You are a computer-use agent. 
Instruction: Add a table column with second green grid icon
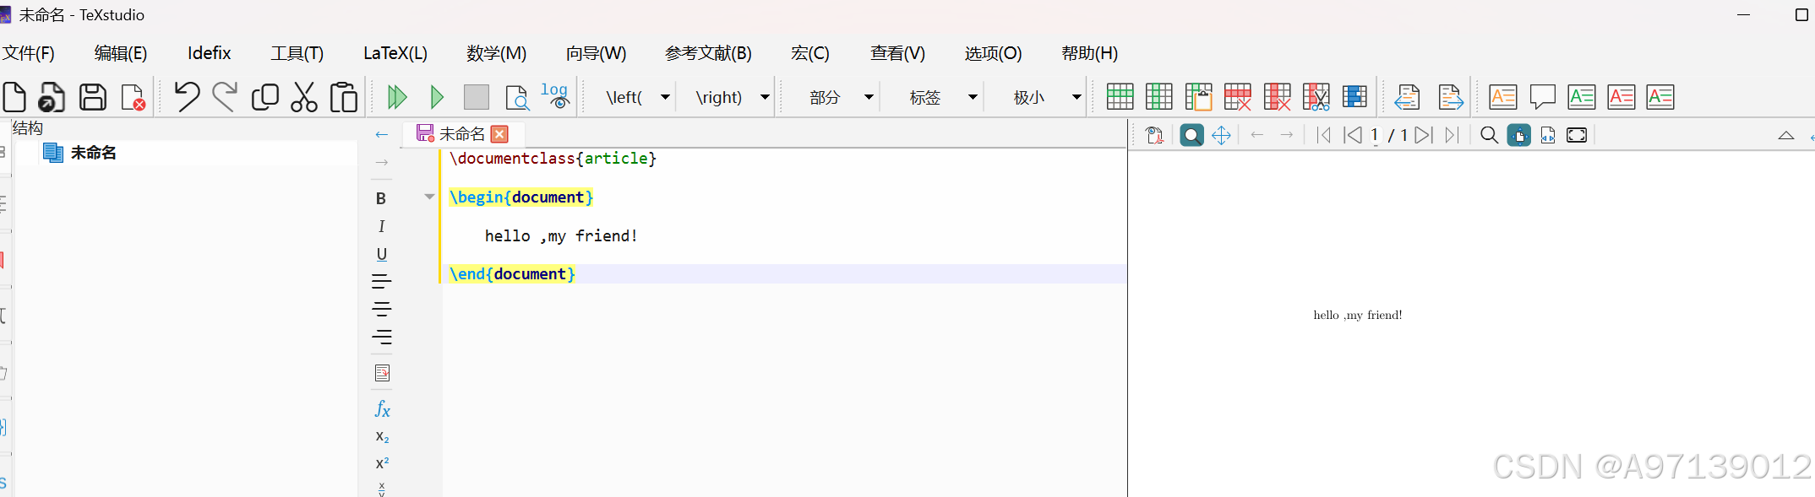coord(1158,97)
